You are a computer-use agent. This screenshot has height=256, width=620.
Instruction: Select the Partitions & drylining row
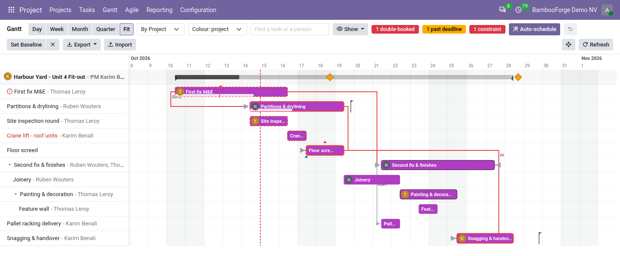pyautogui.click(x=65, y=106)
